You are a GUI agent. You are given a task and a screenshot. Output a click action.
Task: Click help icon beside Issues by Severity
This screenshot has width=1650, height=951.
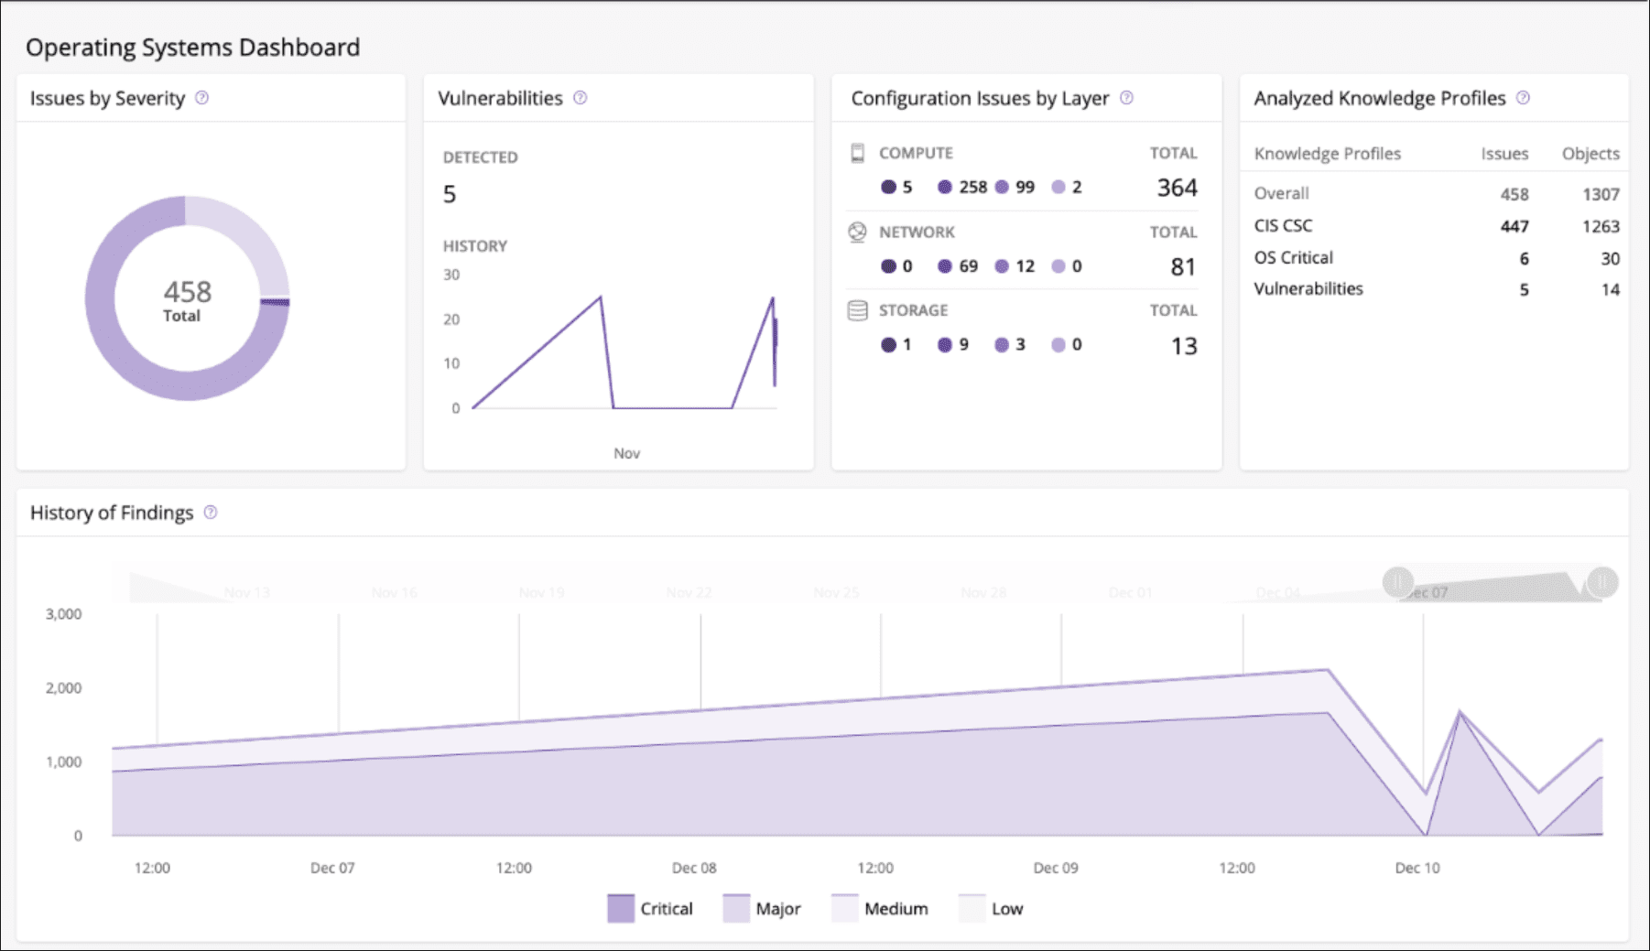202,98
